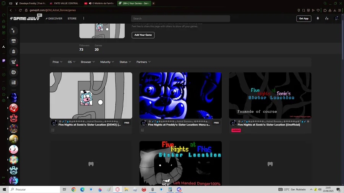The height and width of the screenshot is (193, 344).
Task: Click the Windows Procurar search box
Action: point(34,190)
